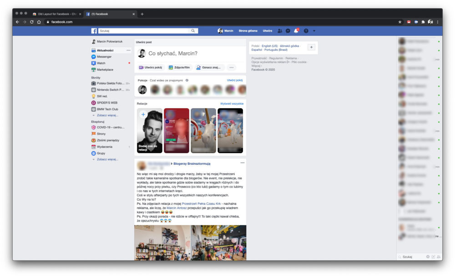Add language with plus button
The height and width of the screenshot is (277, 455).
point(311,47)
